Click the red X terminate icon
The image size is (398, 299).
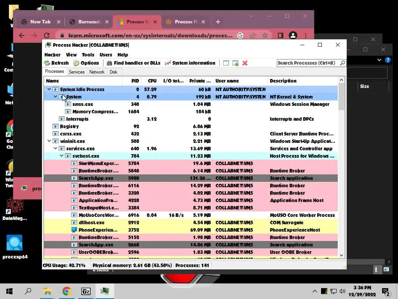click(x=245, y=63)
